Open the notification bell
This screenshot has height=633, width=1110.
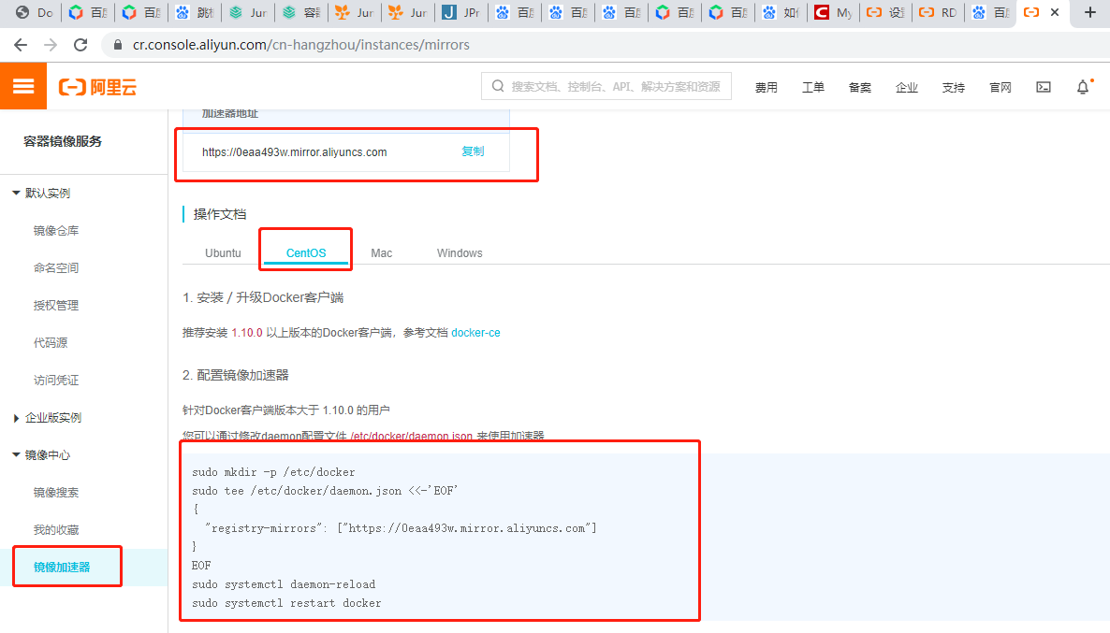point(1083,87)
